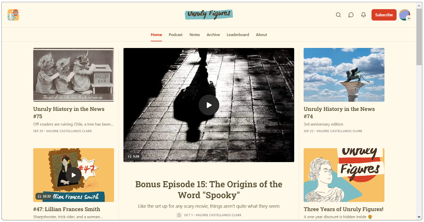Click the winged lion statue thumbnail
The image size is (424, 222).
[x=344, y=75]
